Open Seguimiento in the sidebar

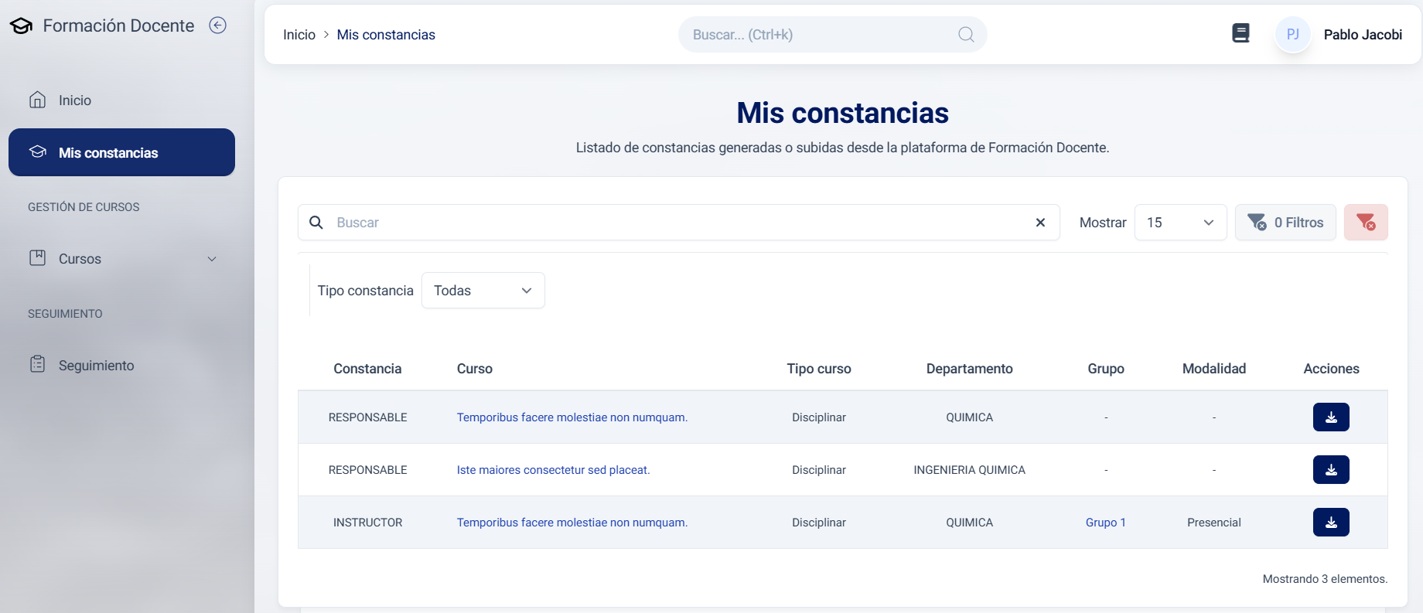tap(96, 366)
